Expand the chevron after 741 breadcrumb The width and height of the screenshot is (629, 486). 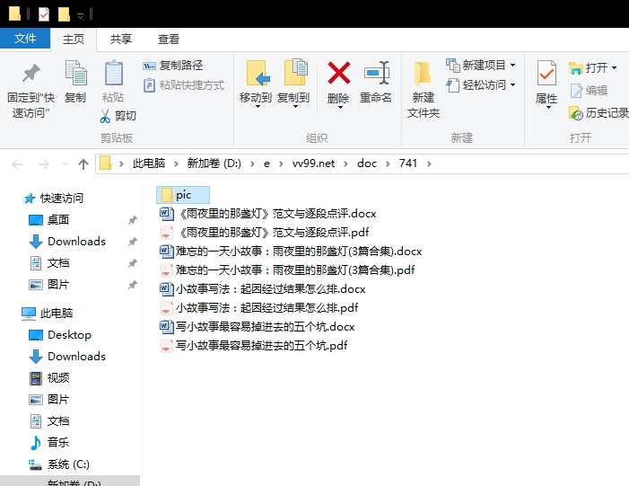(x=429, y=163)
